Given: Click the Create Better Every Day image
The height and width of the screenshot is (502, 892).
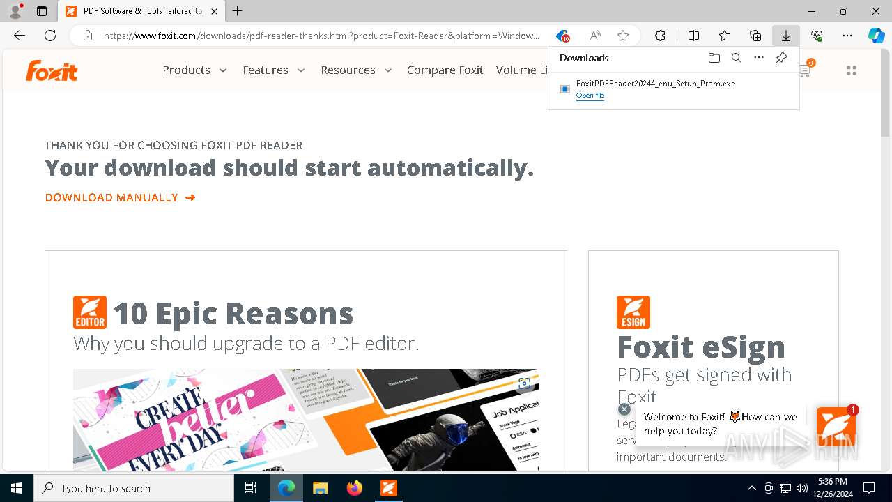Looking at the screenshot, I should click(306, 420).
